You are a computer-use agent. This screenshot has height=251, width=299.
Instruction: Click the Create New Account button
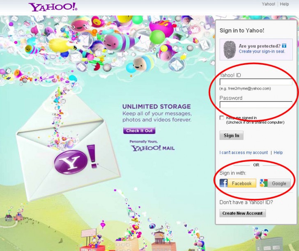coord(243,213)
